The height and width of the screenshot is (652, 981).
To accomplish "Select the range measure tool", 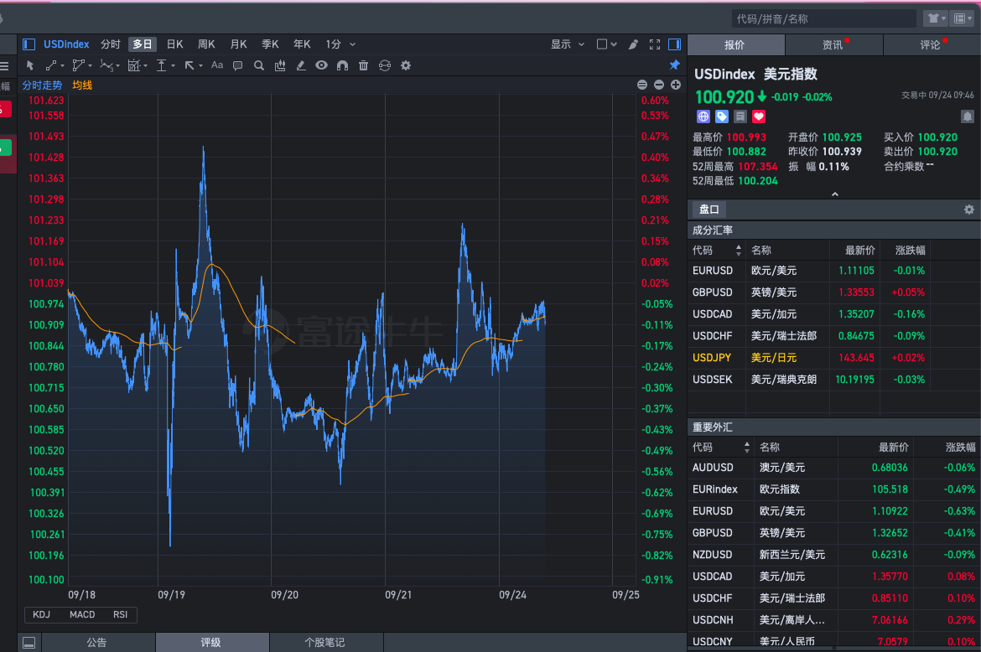I will 162,65.
